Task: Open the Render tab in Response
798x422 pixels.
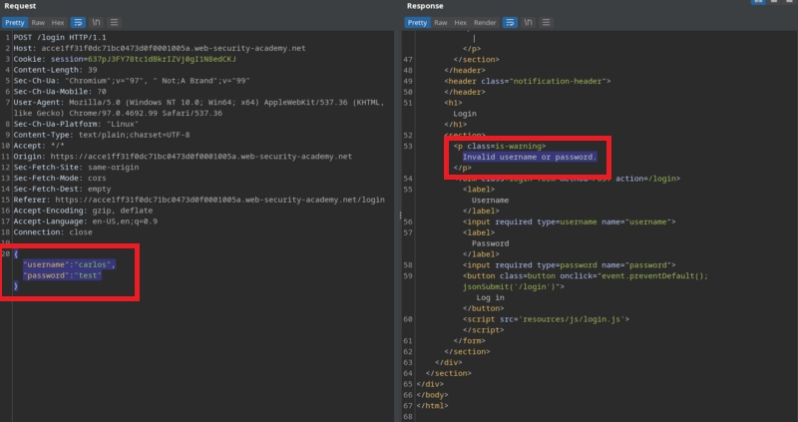Action: [x=485, y=21]
